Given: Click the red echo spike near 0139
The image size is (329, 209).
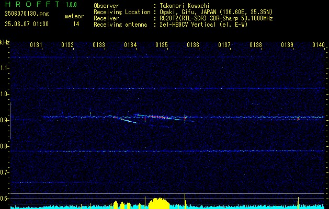Looking at the screenshot, I should [x=298, y=119].
